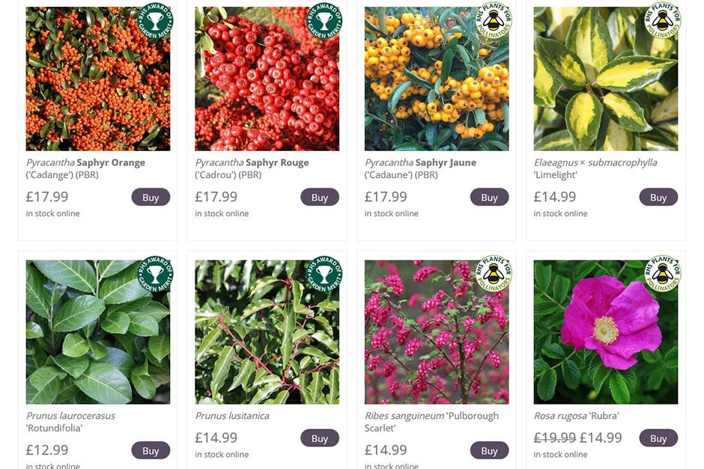Click the Pollinators bee badge on Saphyr Jaune

pyautogui.click(x=494, y=21)
